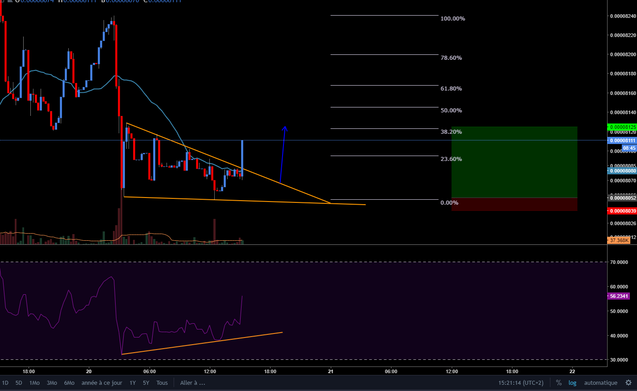Click the date label 22 on time axis
Screen dimensions: 637x391
tap(572, 371)
